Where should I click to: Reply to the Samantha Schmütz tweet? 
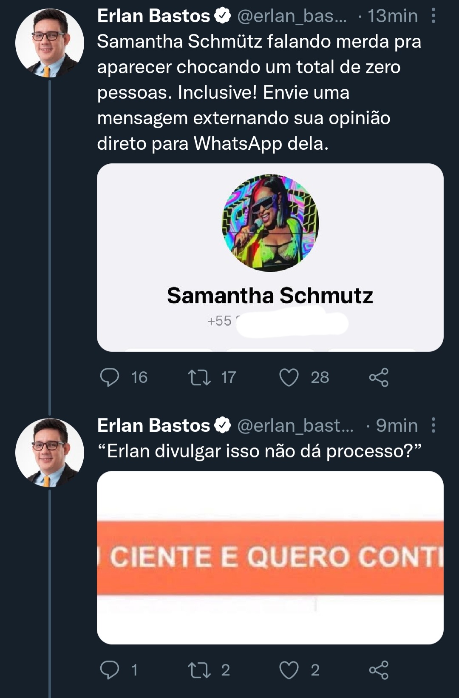(x=110, y=377)
